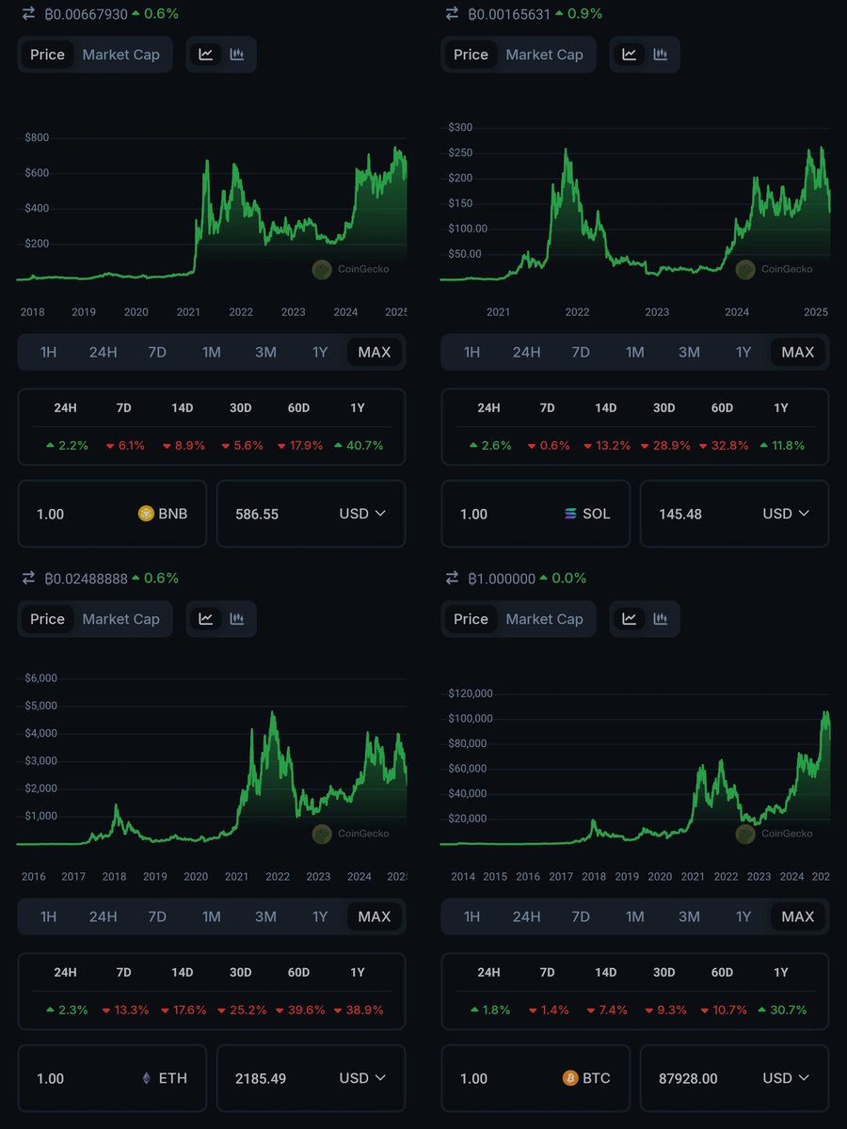The width and height of the screenshot is (847, 1129).
Task: Open USD currency dropdown next to 87928.00
Action: click(786, 1078)
